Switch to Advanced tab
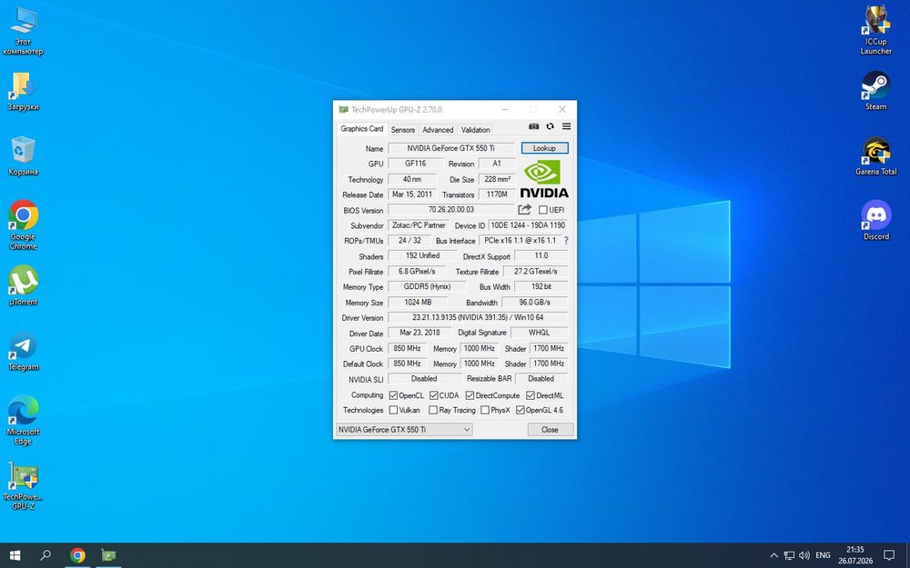 [x=438, y=130]
